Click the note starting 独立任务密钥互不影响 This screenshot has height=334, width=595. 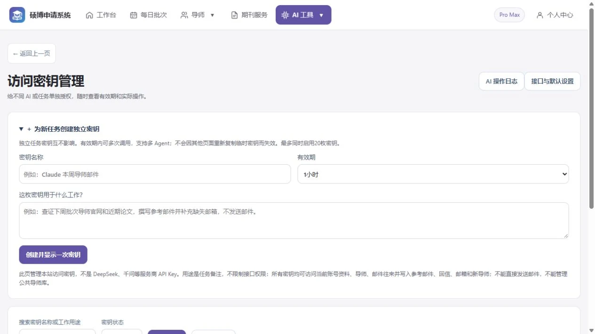pos(180,144)
